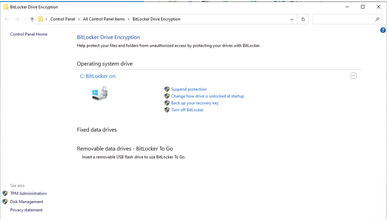Maximize the BitLocker window

[x=363, y=7]
